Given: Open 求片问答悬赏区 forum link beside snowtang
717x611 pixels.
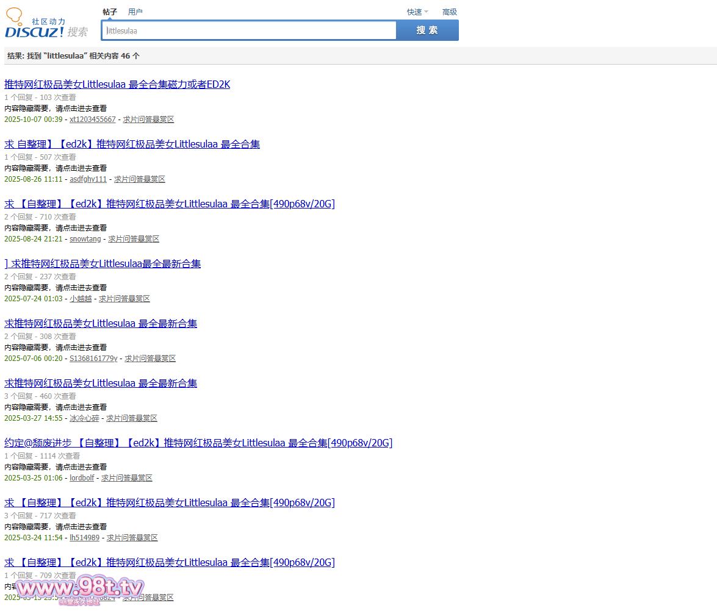Looking at the screenshot, I should [134, 239].
